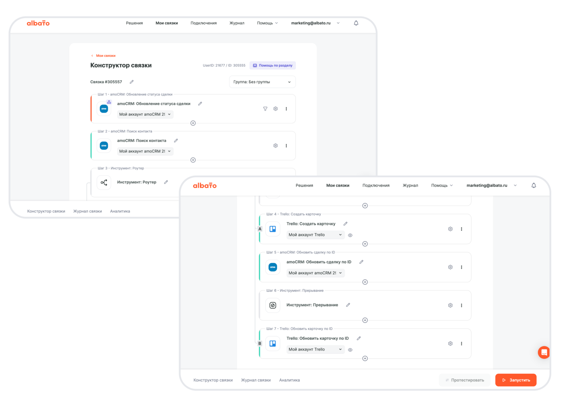The image size is (565, 407).
Task: Add a step below amoCRM: Поиск контакта
Action: click(193, 160)
